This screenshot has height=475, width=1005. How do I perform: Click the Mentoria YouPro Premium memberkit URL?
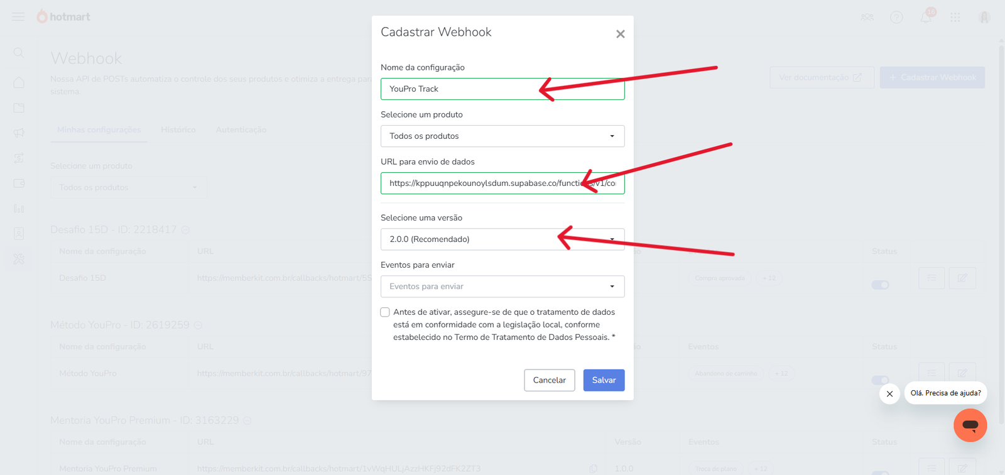(339, 469)
